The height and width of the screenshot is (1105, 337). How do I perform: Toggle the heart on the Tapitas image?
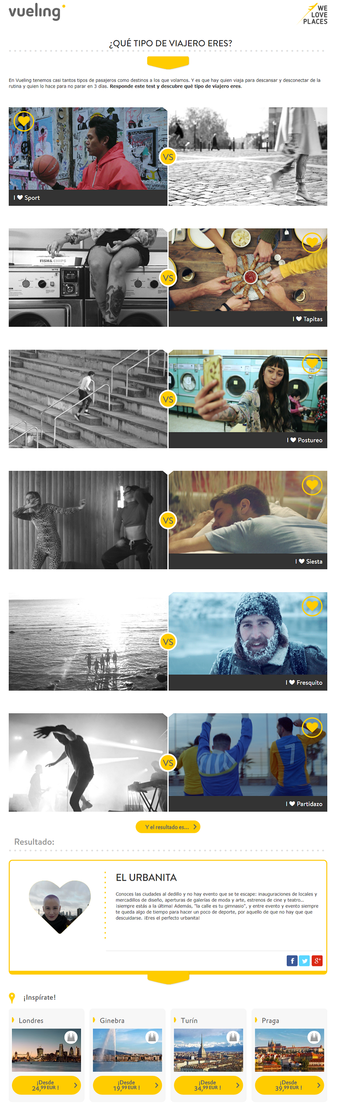click(x=312, y=242)
